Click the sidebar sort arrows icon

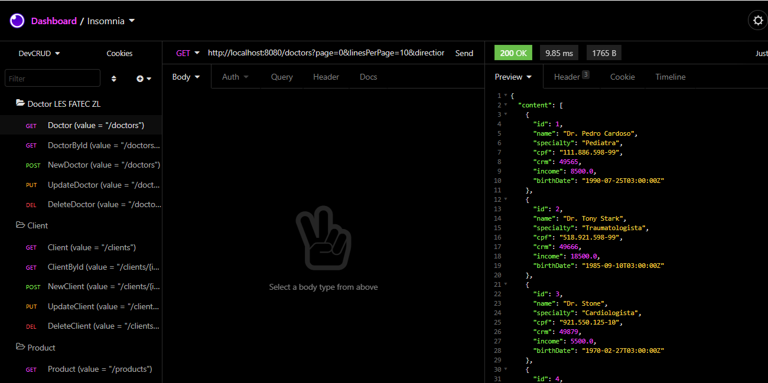(x=113, y=78)
